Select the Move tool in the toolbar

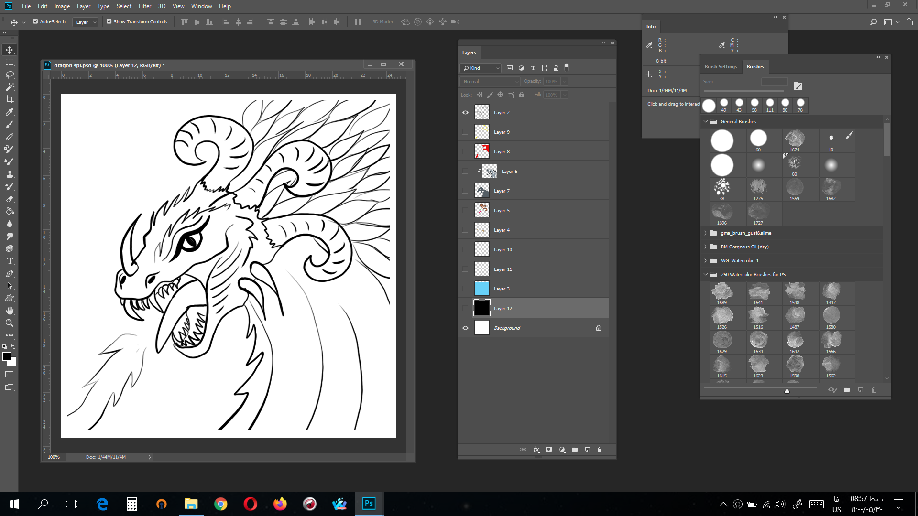click(x=10, y=50)
